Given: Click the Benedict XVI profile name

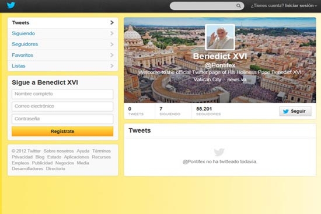Looking at the screenshot, I should (220, 56).
